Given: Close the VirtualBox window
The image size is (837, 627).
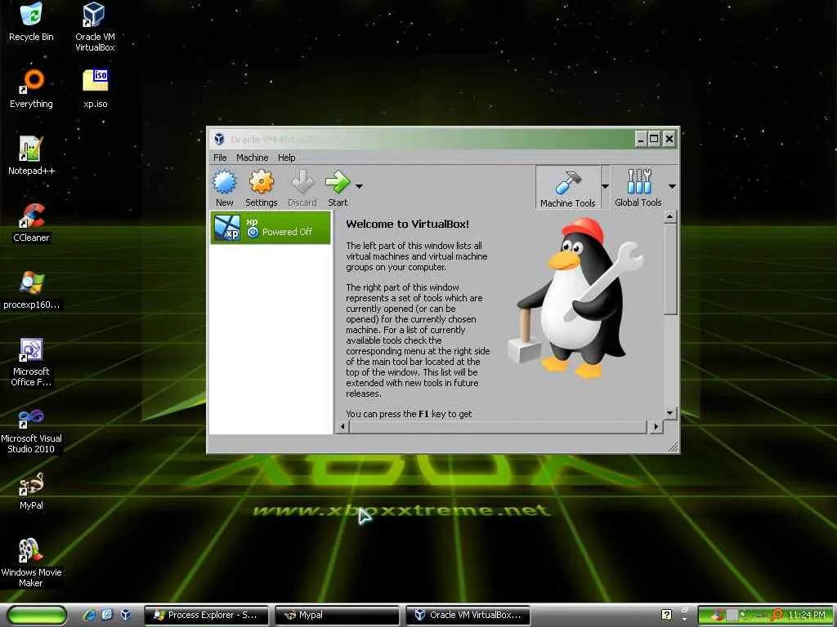Looking at the screenshot, I should click(669, 139).
